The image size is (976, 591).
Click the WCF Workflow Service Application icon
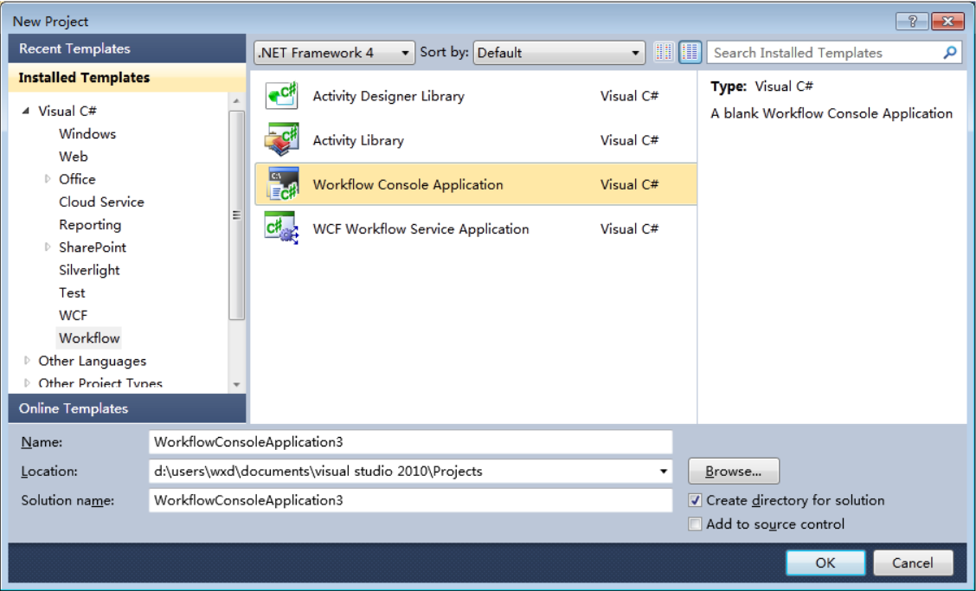(281, 228)
